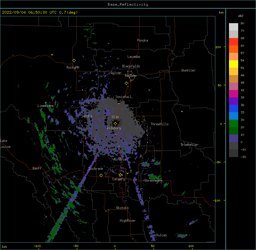
Task: Click the yellow diamond marker south of RedDeer
Action: pos(126,83)
